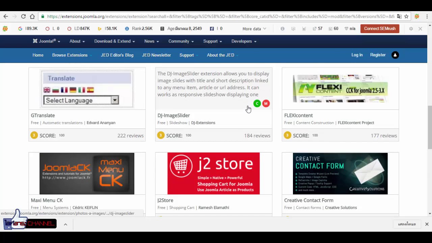The height and width of the screenshot is (243, 432).
Task: Open Automatic translations category link
Action: tap(62, 123)
